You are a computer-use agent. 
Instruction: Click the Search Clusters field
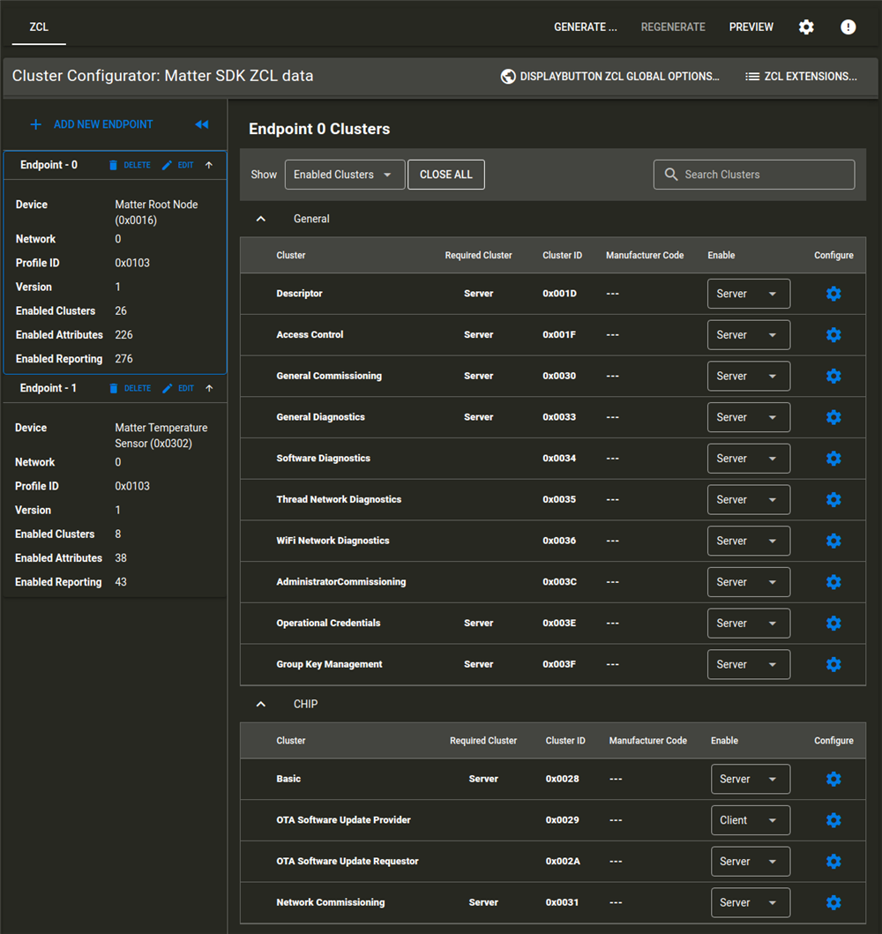click(x=754, y=175)
